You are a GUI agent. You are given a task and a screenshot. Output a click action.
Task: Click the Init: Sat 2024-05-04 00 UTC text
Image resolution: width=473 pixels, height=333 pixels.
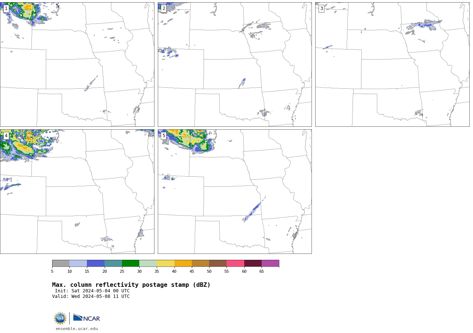(92, 291)
